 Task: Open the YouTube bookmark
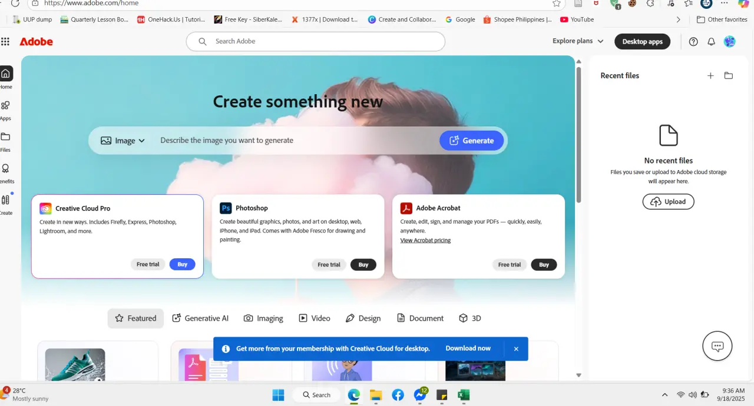tap(577, 19)
